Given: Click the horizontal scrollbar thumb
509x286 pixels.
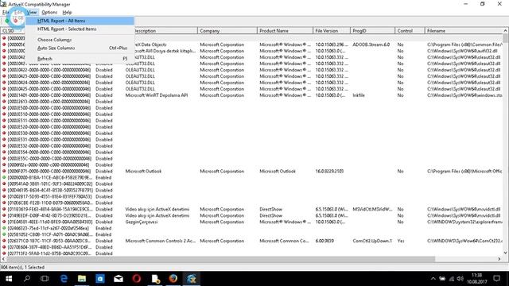Looking at the screenshot, I should point(221,259).
